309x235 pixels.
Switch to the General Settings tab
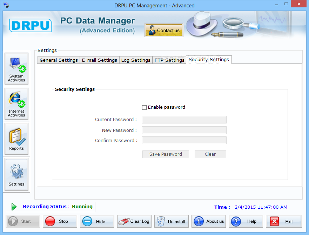(x=59, y=60)
